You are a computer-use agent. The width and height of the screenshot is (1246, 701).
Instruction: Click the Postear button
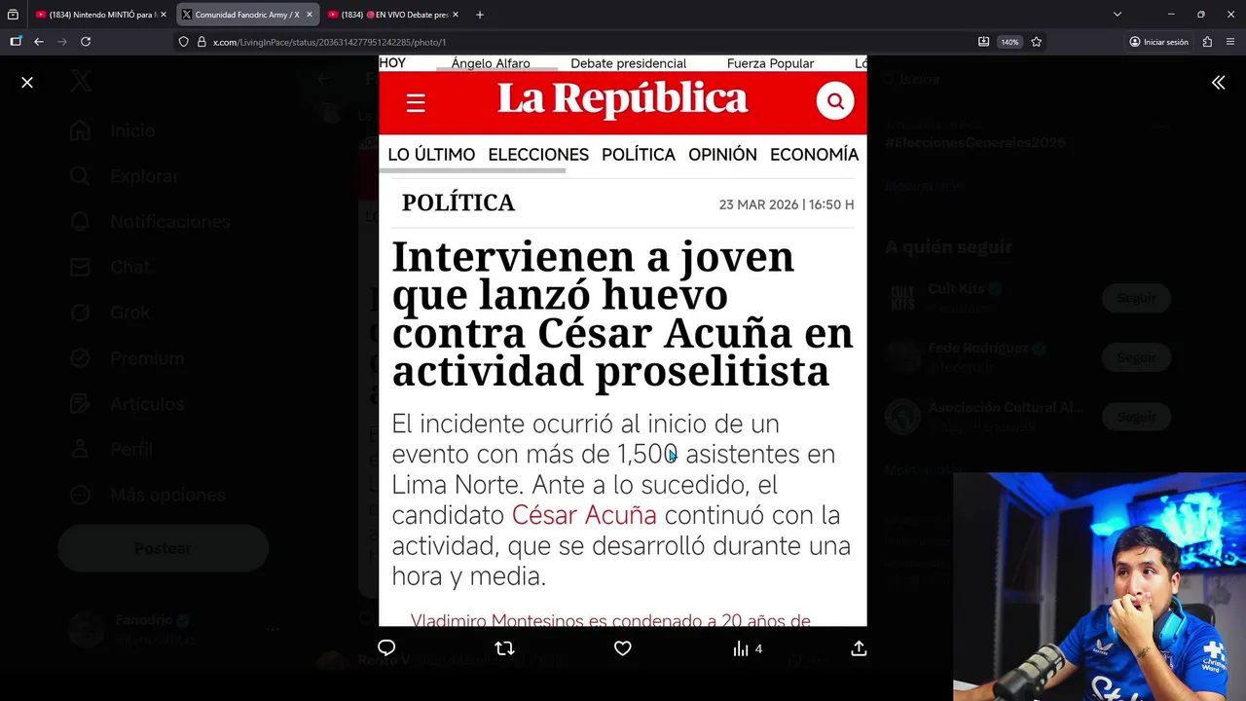(163, 548)
